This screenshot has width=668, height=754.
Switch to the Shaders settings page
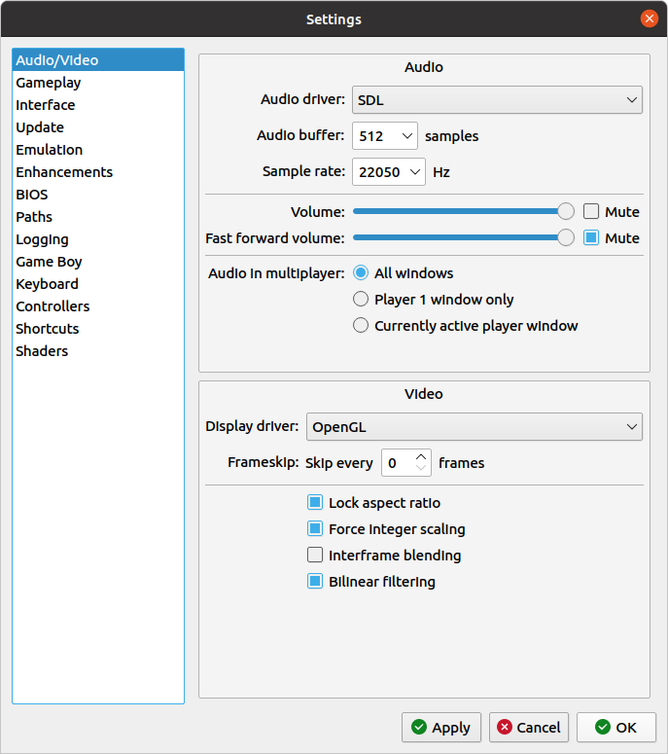pos(42,351)
